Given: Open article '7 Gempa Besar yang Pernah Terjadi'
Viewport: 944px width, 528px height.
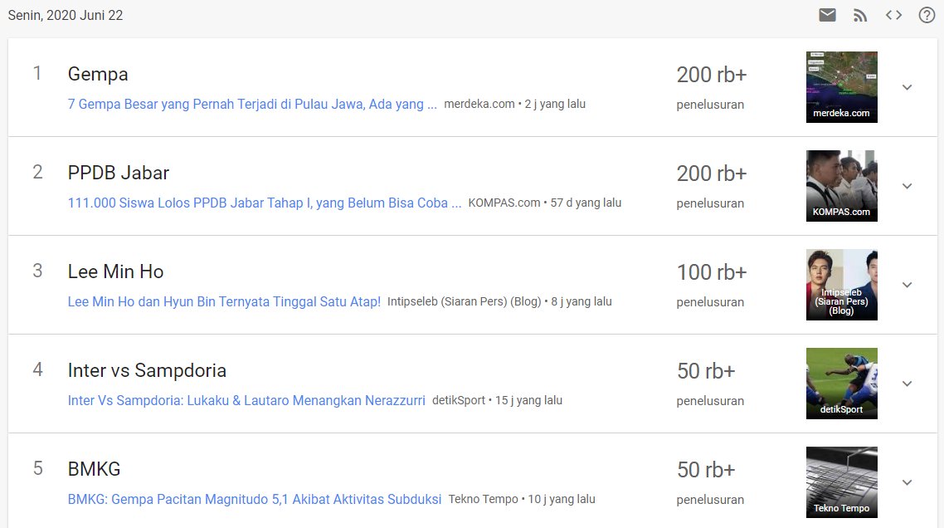Looking at the screenshot, I should (x=252, y=104).
